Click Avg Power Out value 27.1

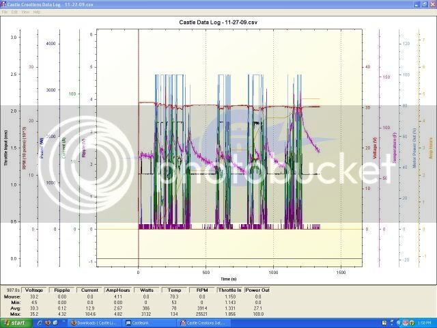point(258,308)
